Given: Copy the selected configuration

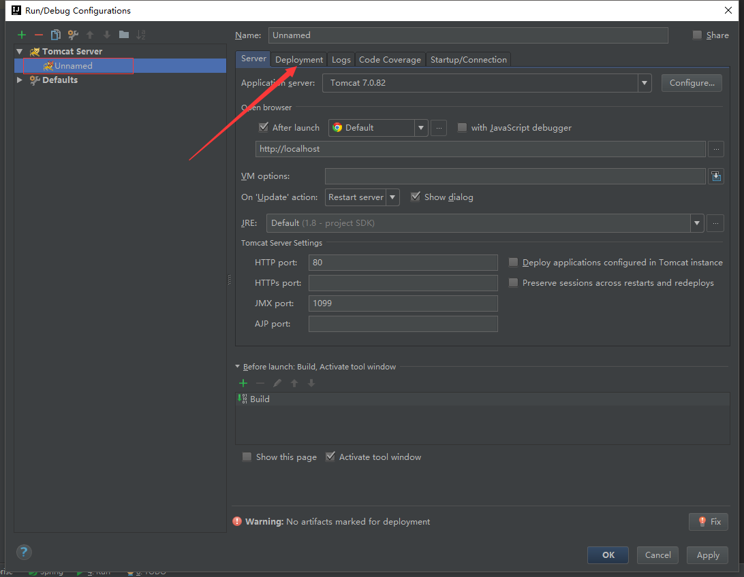Looking at the screenshot, I should click(x=56, y=35).
